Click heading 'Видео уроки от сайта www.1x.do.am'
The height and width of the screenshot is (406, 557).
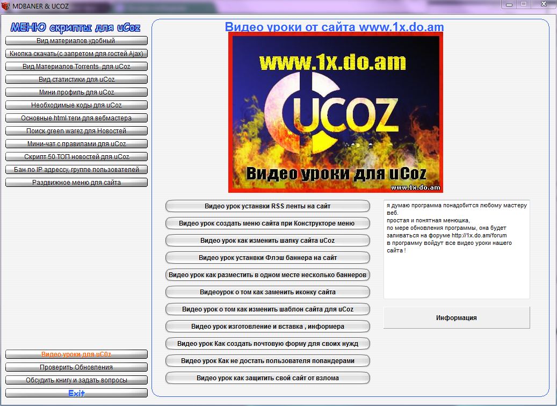tap(334, 27)
